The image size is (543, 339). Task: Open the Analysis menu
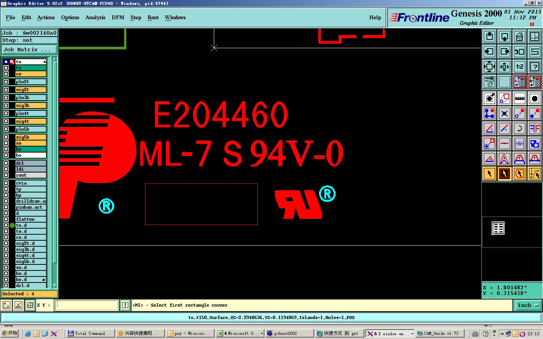coord(95,17)
